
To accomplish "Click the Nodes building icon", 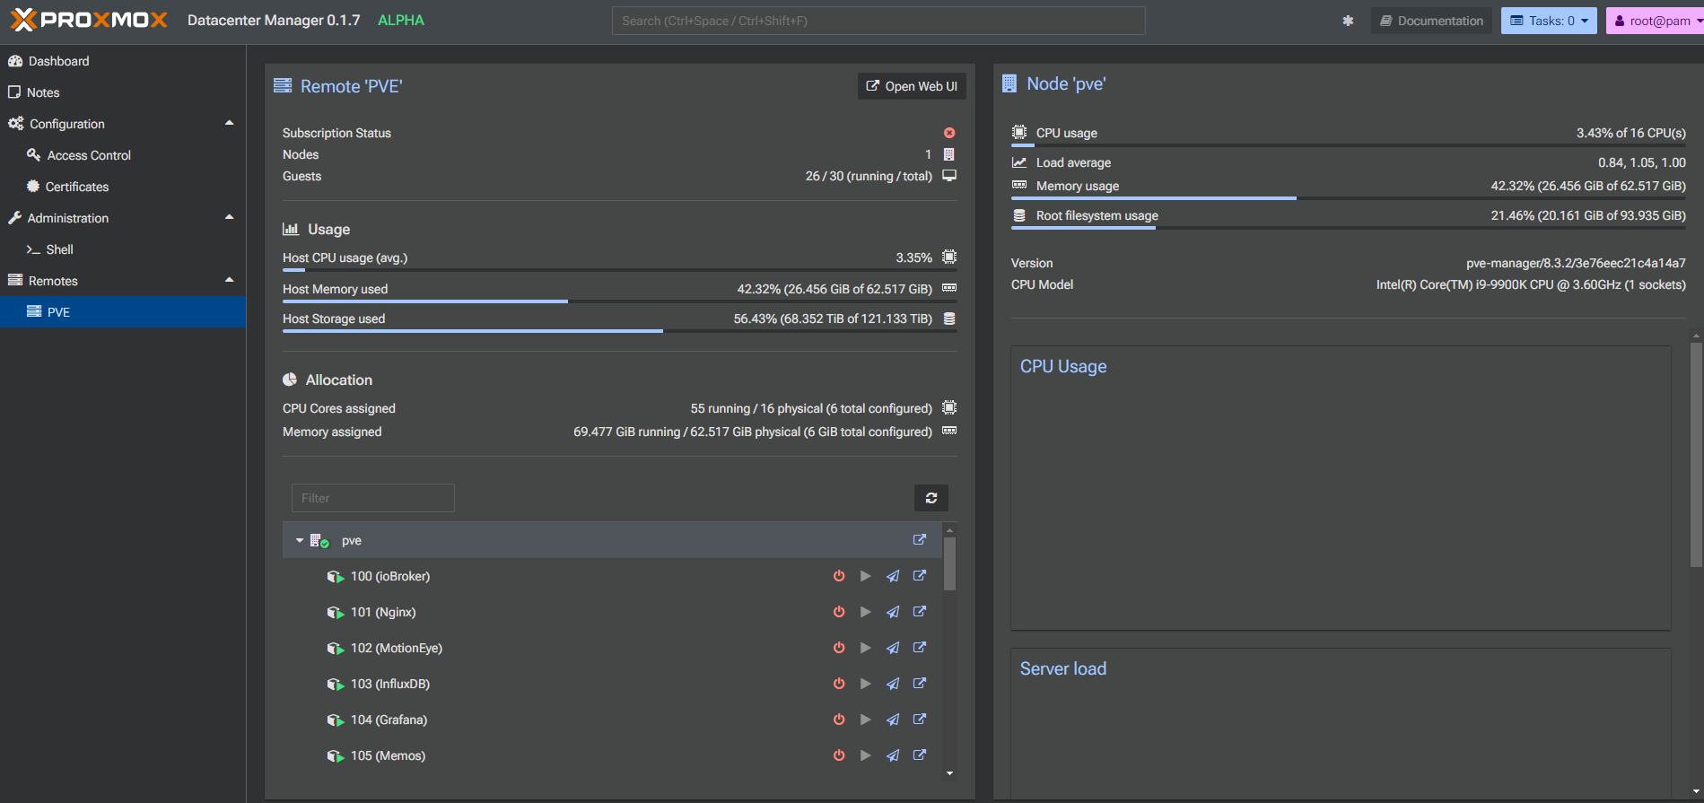I will click(x=949, y=154).
